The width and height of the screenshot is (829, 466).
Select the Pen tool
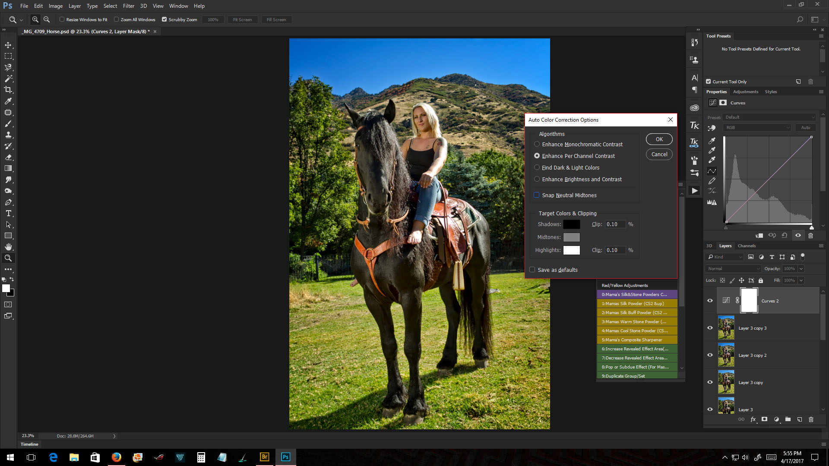[x=8, y=202]
